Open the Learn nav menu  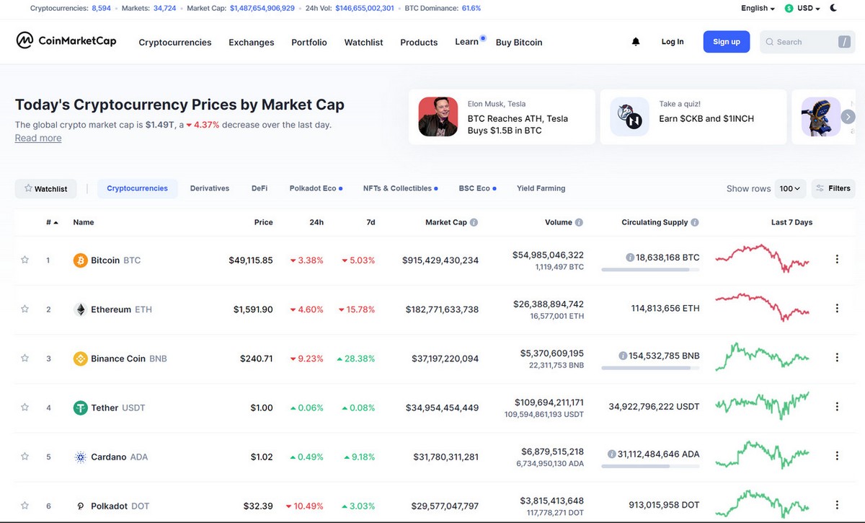point(467,42)
